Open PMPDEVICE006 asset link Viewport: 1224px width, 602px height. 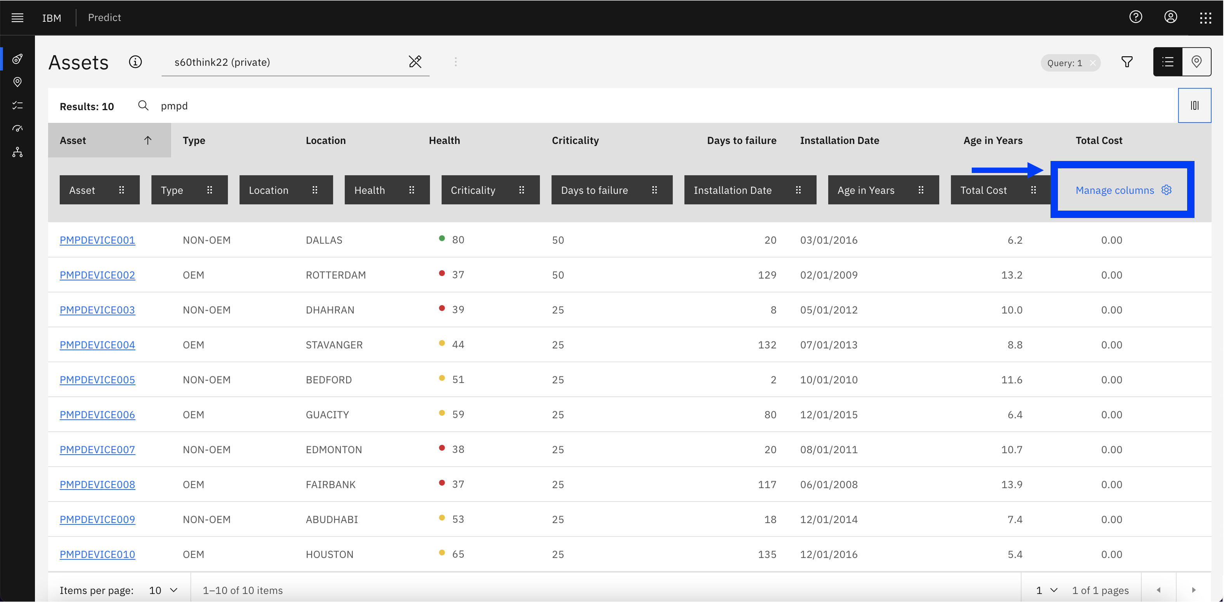pos(97,415)
